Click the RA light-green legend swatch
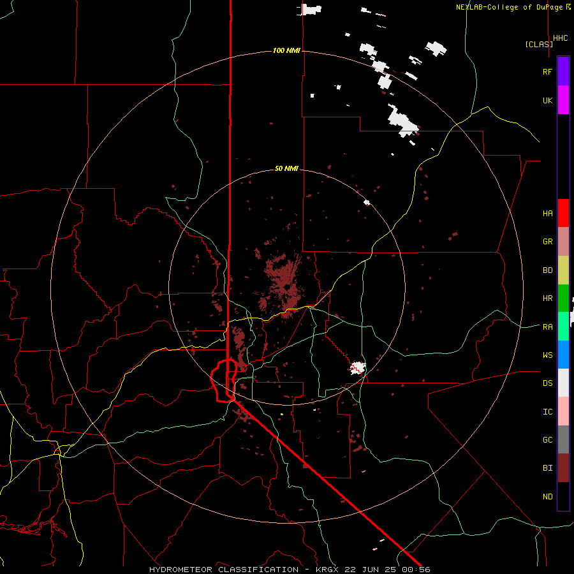The height and width of the screenshot is (574, 574). (563, 327)
